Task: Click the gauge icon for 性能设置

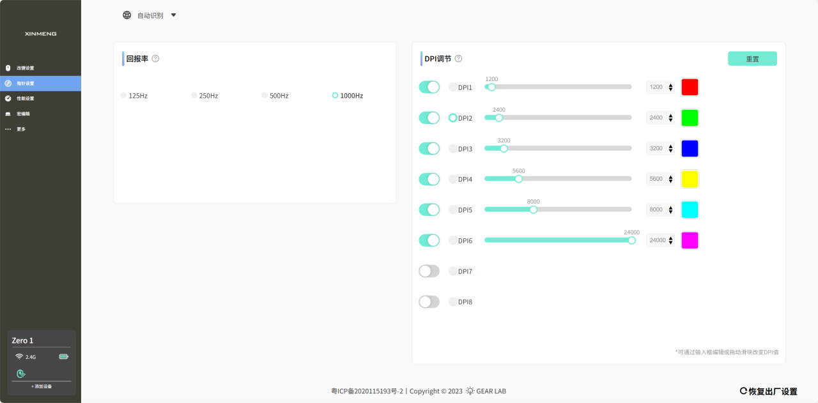Action: pyautogui.click(x=8, y=98)
